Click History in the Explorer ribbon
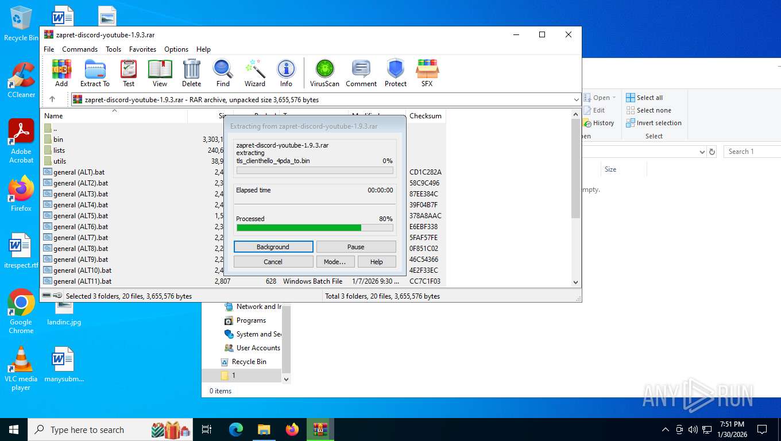781x441 pixels. 598,123
